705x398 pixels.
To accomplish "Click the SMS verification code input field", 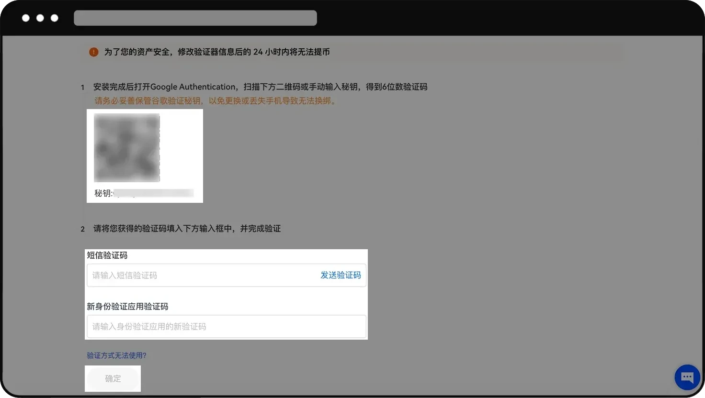I will click(x=226, y=275).
